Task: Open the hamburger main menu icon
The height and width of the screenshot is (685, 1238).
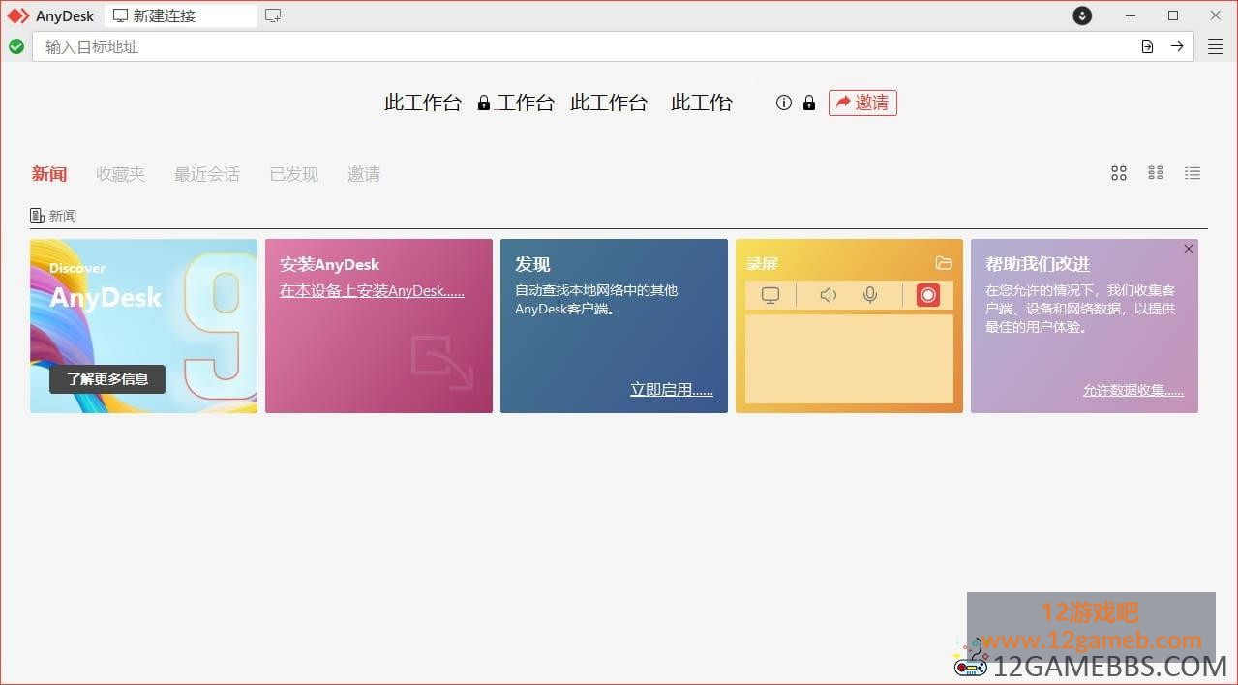Action: pos(1216,46)
